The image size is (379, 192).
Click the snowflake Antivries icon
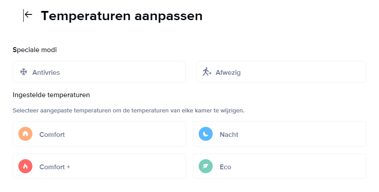tap(24, 72)
